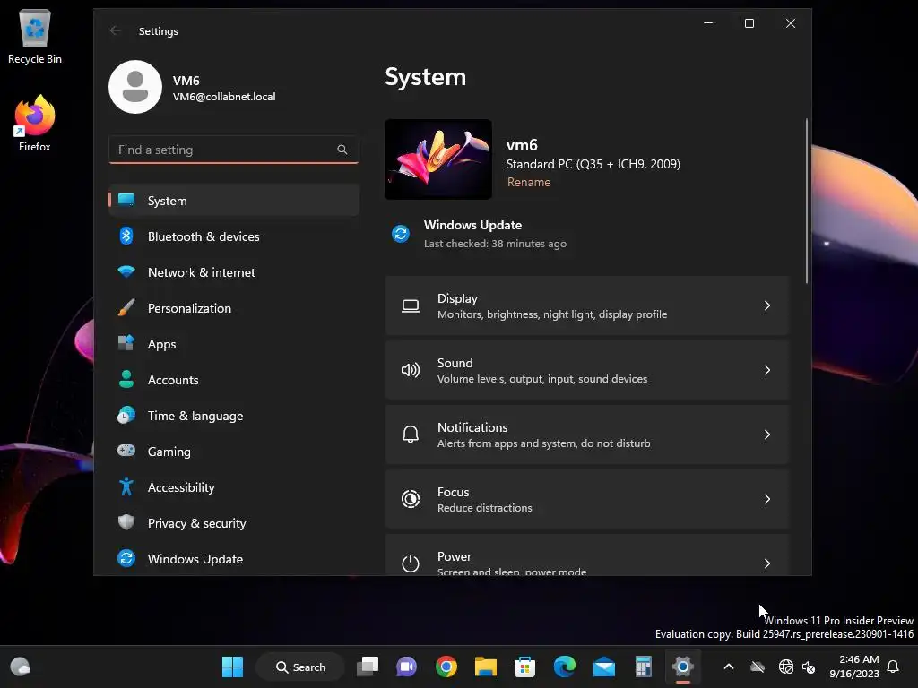Image resolution: width=918 pixels, height=688 pixels.
Task: Select the Firefox desktop shortcut
Action: [x=35, y=124]
